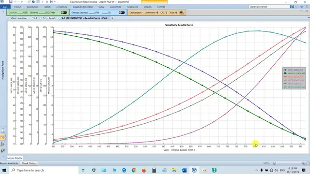Image resolution: width=310 pixels, height=174 pixels.
Task: Switch to the Home ribbon tab
Action: click(17, 7)
